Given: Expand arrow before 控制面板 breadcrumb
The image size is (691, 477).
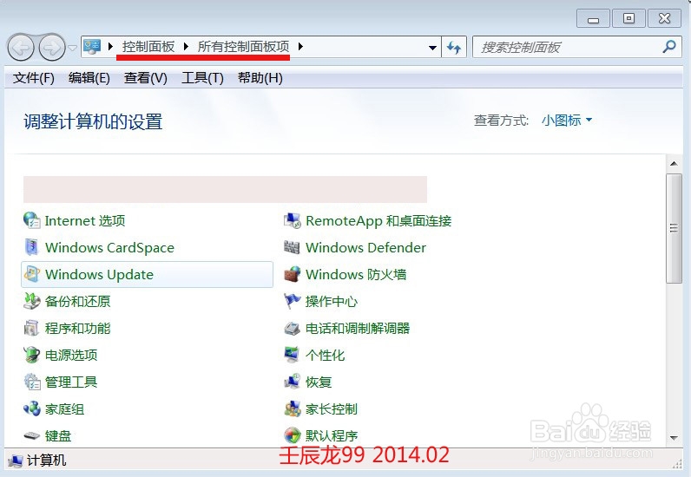Looking at the screenshot, I should tap(110, 46).
